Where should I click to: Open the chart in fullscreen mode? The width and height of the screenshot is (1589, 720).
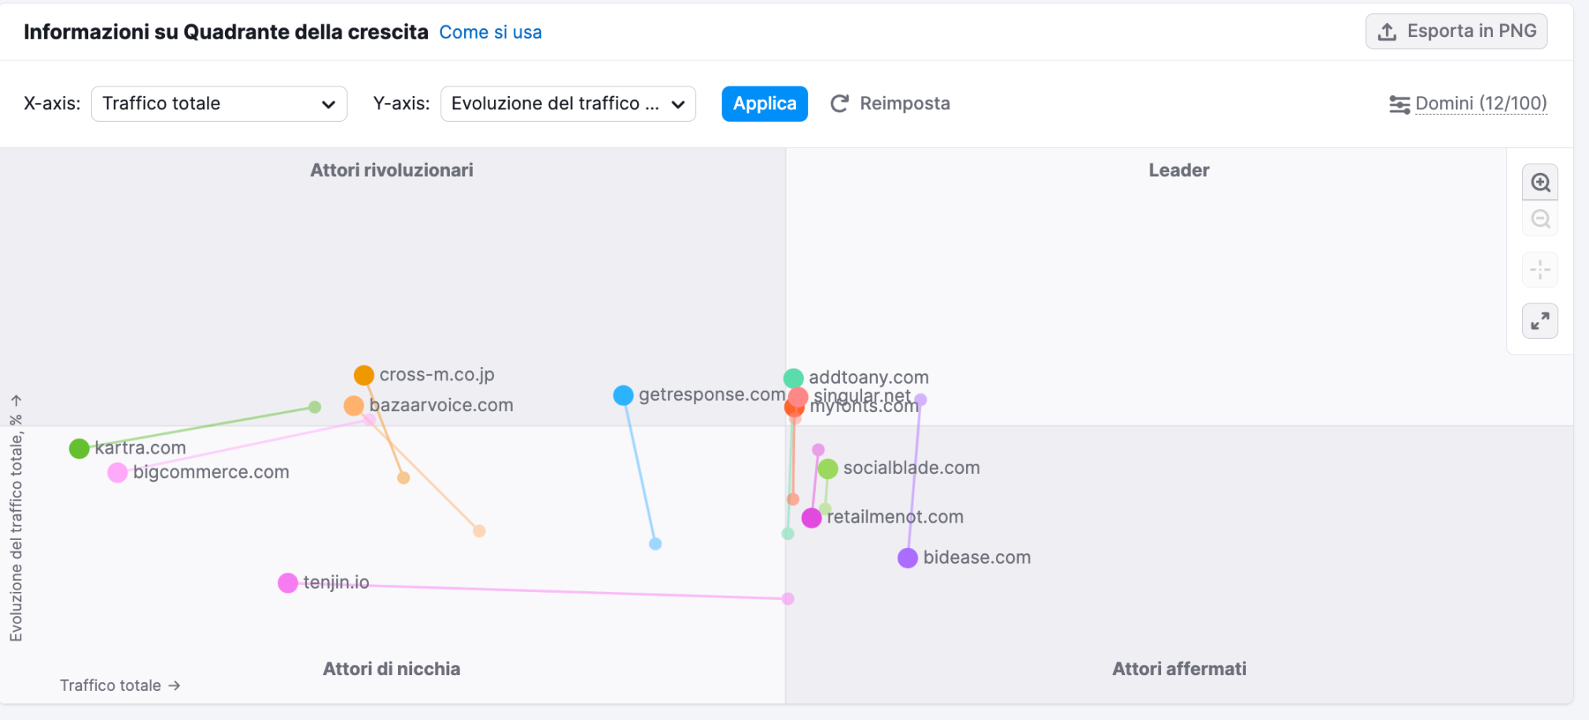(x=1540, y=321)
